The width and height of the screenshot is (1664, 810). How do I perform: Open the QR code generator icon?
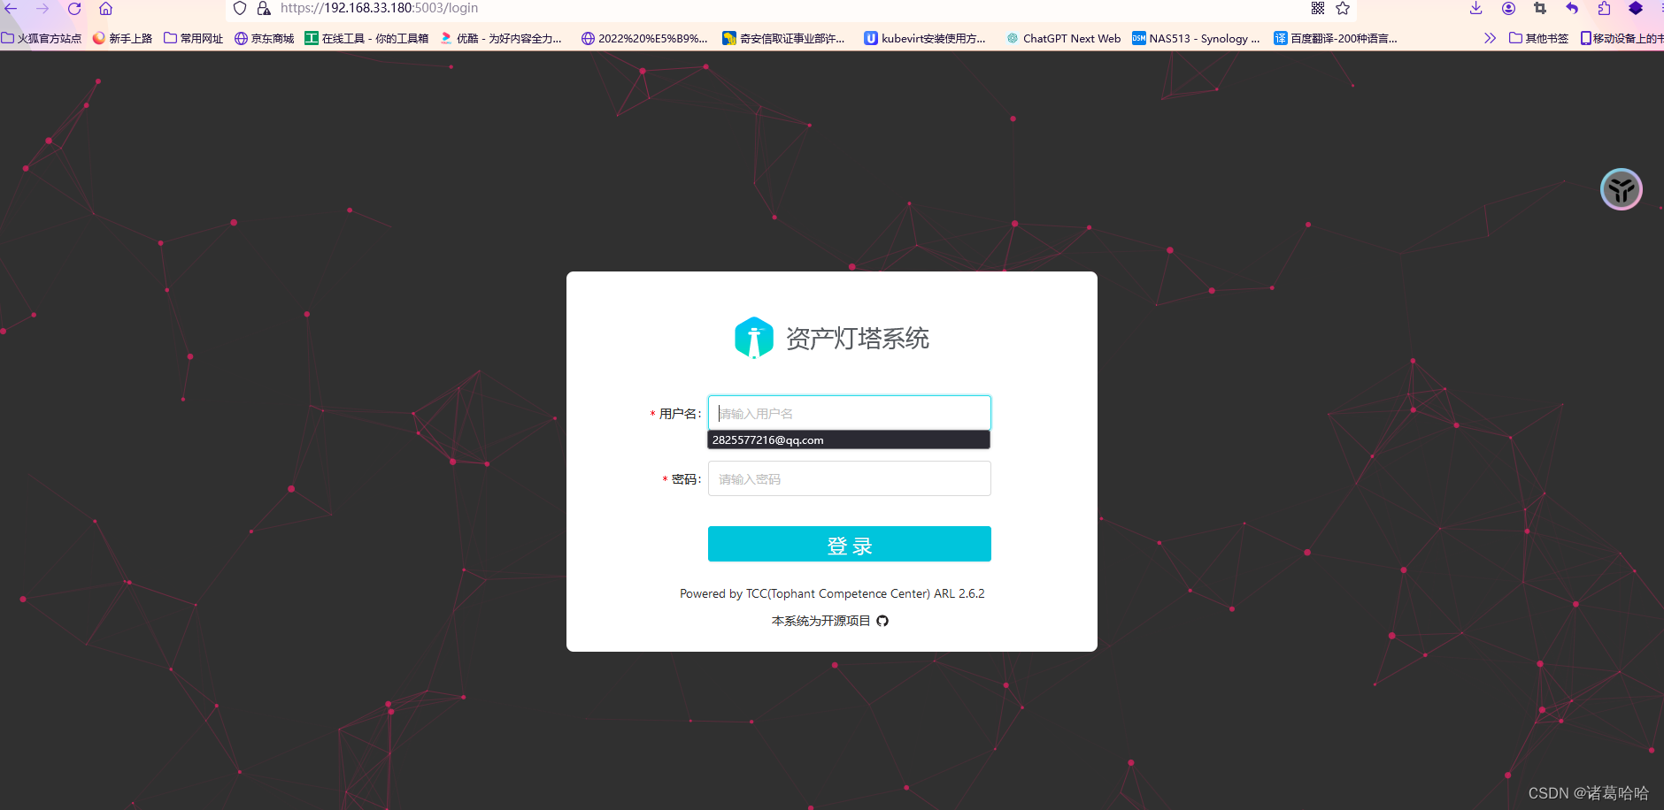click(x=1318, y=9)
